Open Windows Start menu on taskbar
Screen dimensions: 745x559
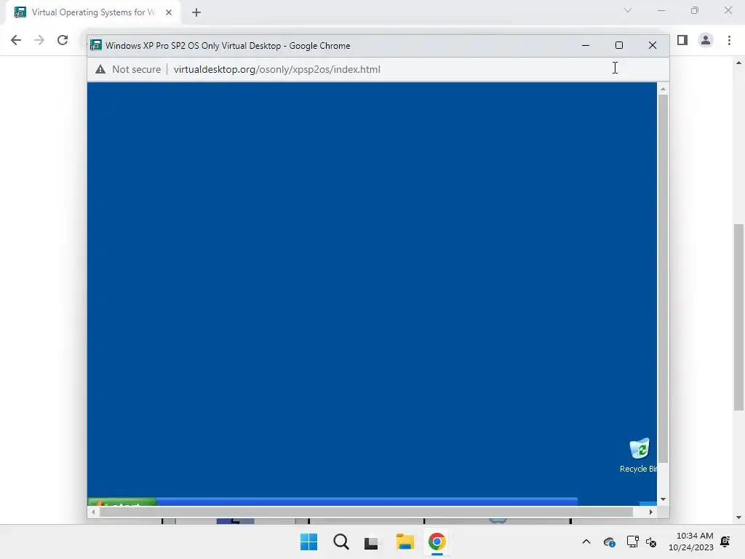tap(308, 542)
